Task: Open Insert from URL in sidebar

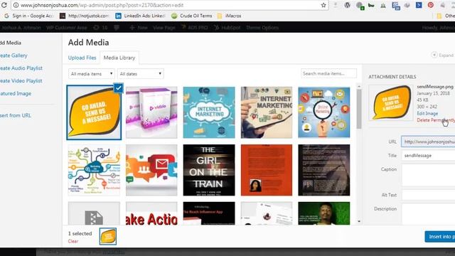Action: [x=16, y=115]
